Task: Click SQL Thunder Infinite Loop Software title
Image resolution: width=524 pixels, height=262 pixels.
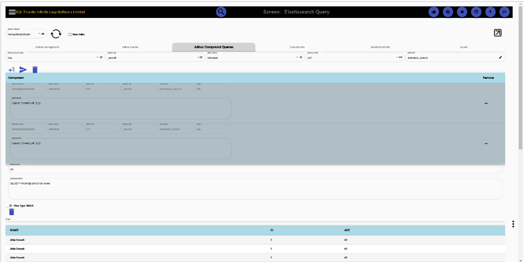Action: (x=51, y=12)
